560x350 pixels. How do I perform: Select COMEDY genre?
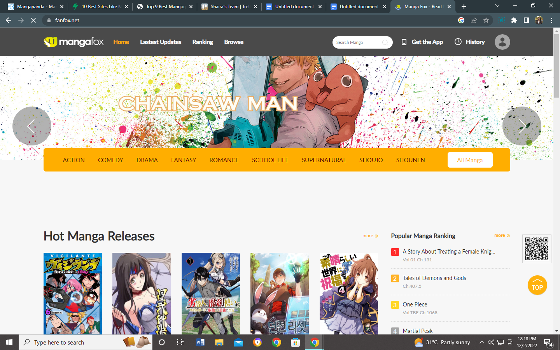click(110, 160)
